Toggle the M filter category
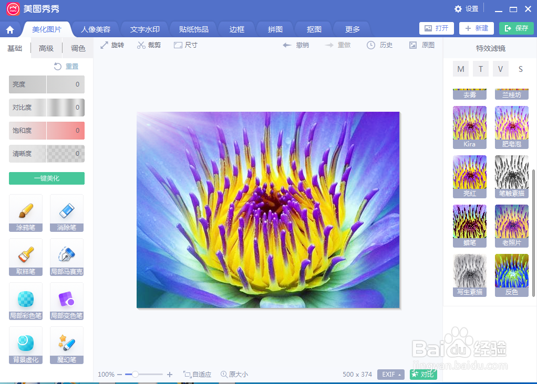This screenshot has width=537, height=384. tap(461, 68)
